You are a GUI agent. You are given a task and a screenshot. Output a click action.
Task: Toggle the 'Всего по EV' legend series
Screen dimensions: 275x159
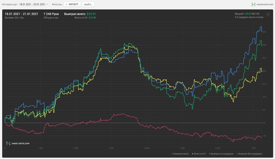[x=199, y=154]
